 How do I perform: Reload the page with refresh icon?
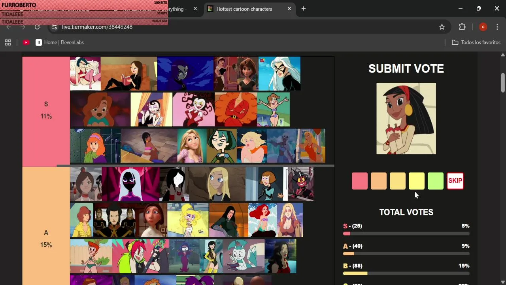37,27
